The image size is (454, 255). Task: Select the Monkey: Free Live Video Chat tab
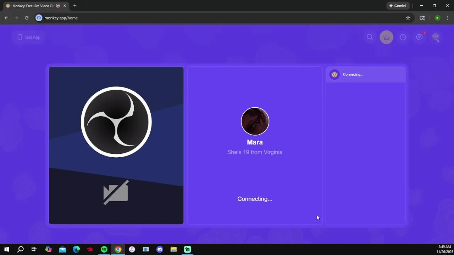pyautogui.click(x=33, y=6)
